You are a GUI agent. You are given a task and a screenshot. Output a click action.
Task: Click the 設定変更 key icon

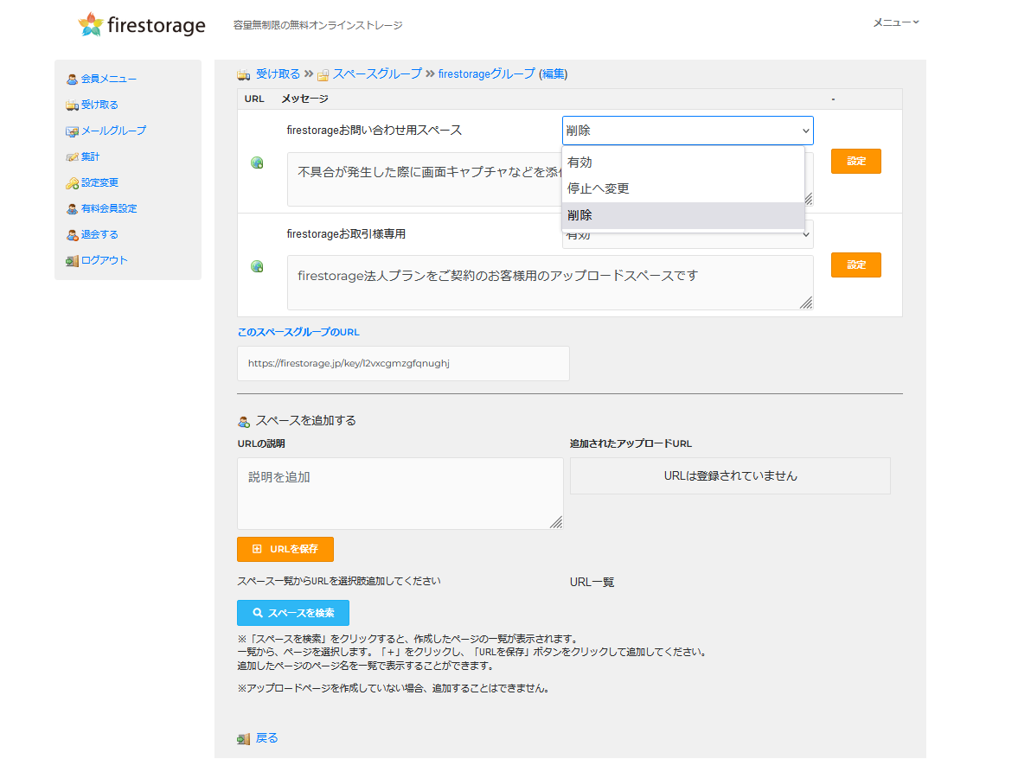click(72, 183)
